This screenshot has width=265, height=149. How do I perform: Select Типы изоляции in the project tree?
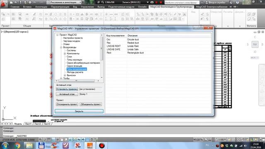coord(75,60)
